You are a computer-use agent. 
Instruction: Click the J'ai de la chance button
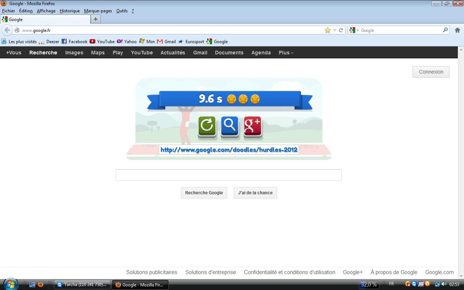pos(255,193)
